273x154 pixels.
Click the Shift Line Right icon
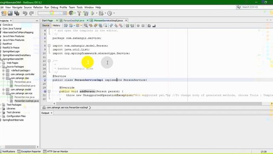[132, 26]
